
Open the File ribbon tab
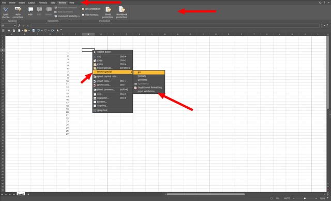(4, 3)
